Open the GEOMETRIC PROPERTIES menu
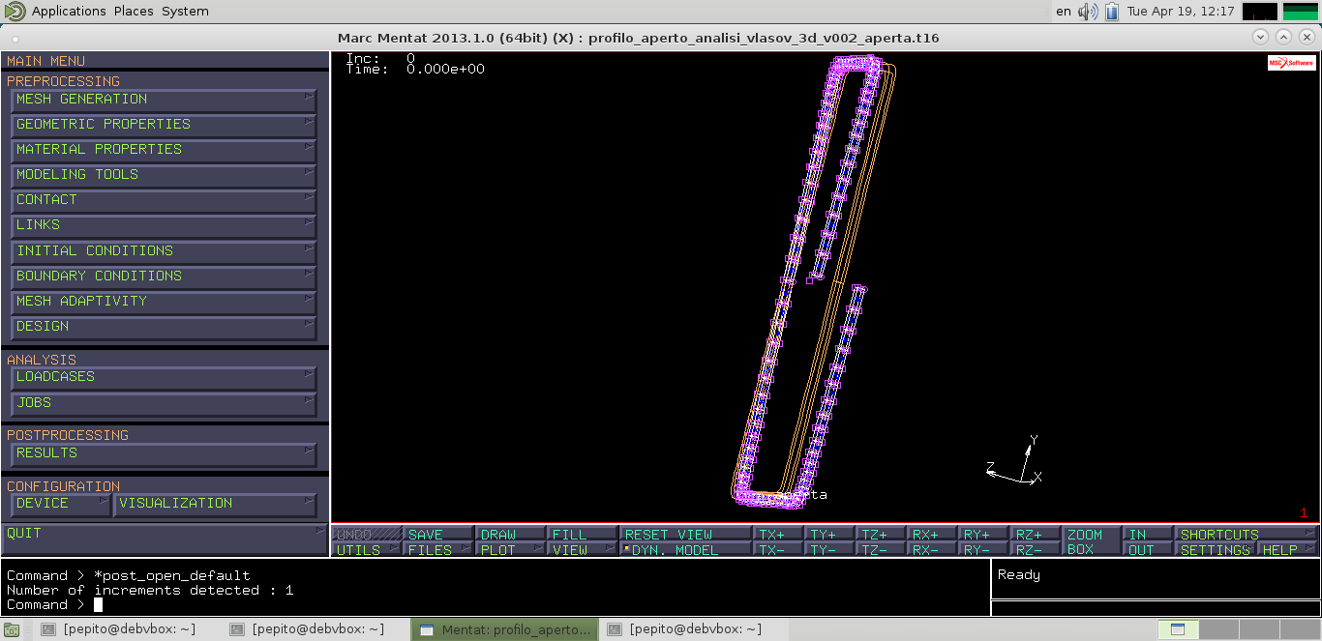1322x641 pixels. 164,125
